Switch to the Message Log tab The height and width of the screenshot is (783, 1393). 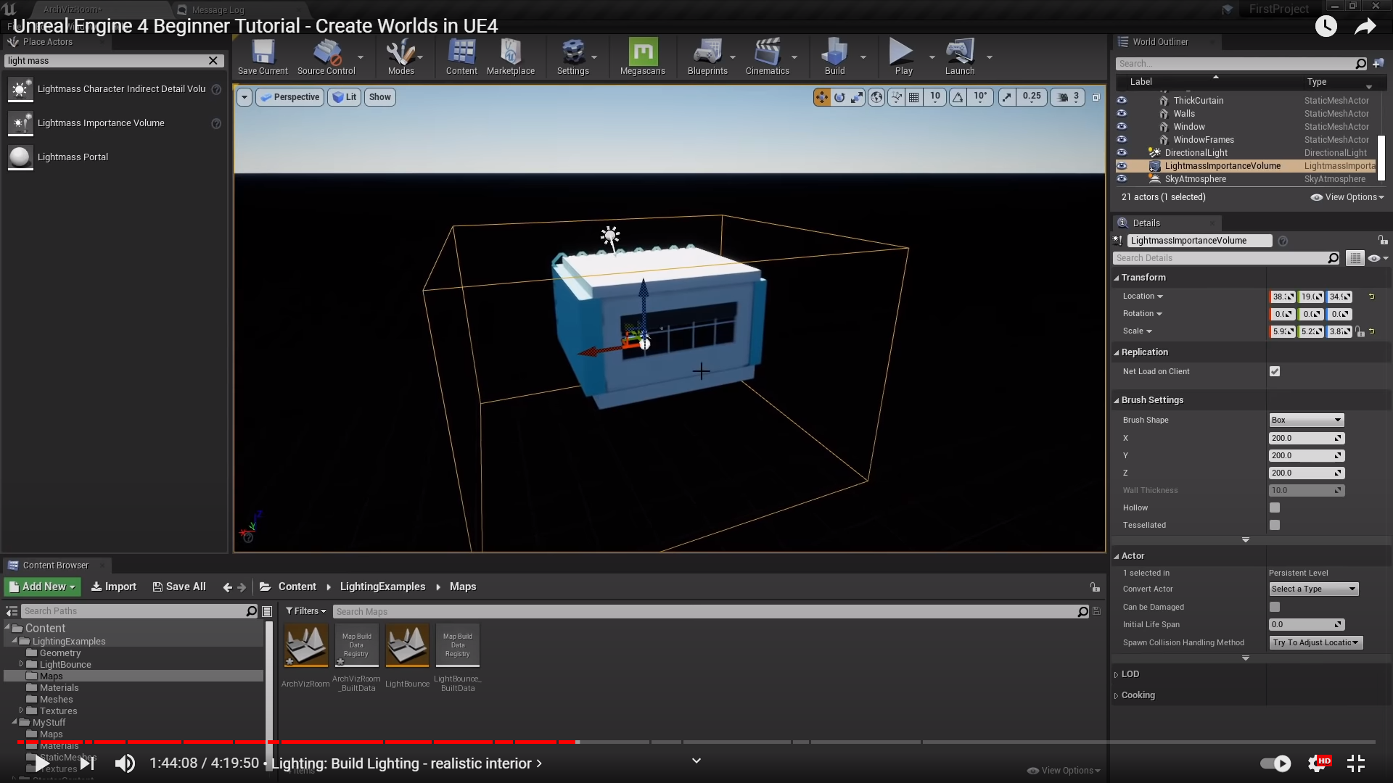point(218,10)
